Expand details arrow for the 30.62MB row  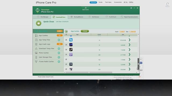(x=130, y=69)
